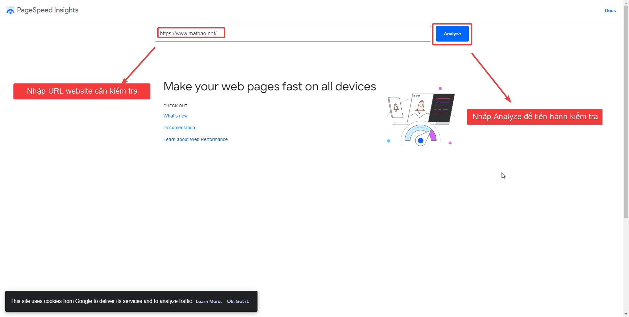Open the Docs link

610,10
